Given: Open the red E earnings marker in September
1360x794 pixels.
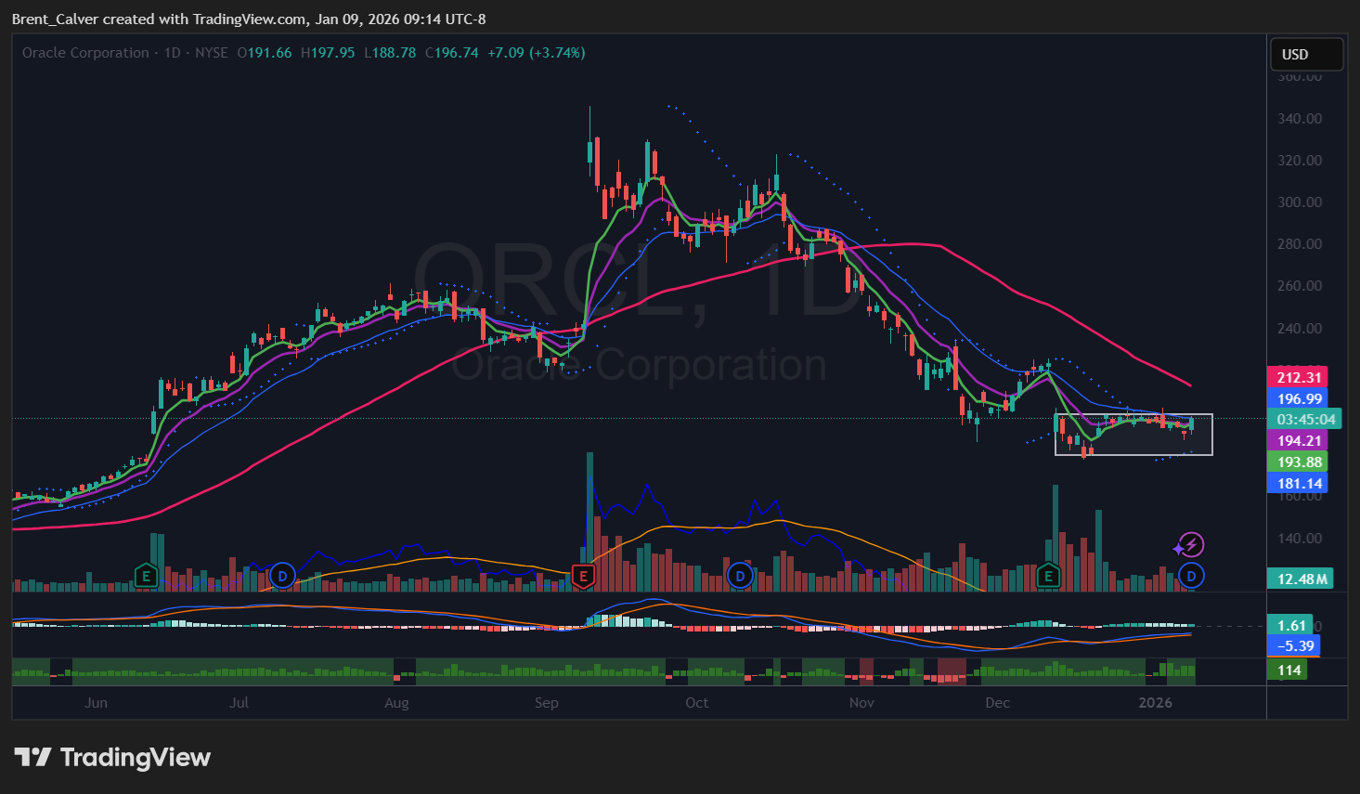Looking at the screenshot, I should (583, 576).
